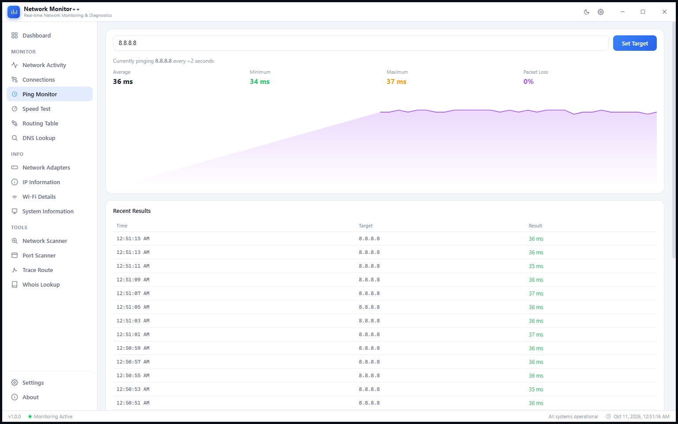This screenshot has width=678, height=424.
Task: Click the Monitoring Active status indicator
Action: [x=50, y=416]
